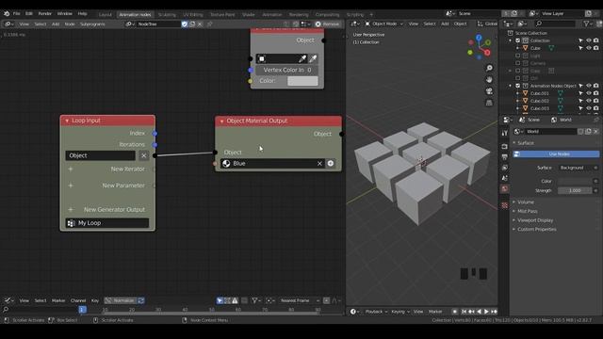Screen dimensions: 603x339
Task: Remove Object parameter in Loop Input
Action: click(144, 155)
